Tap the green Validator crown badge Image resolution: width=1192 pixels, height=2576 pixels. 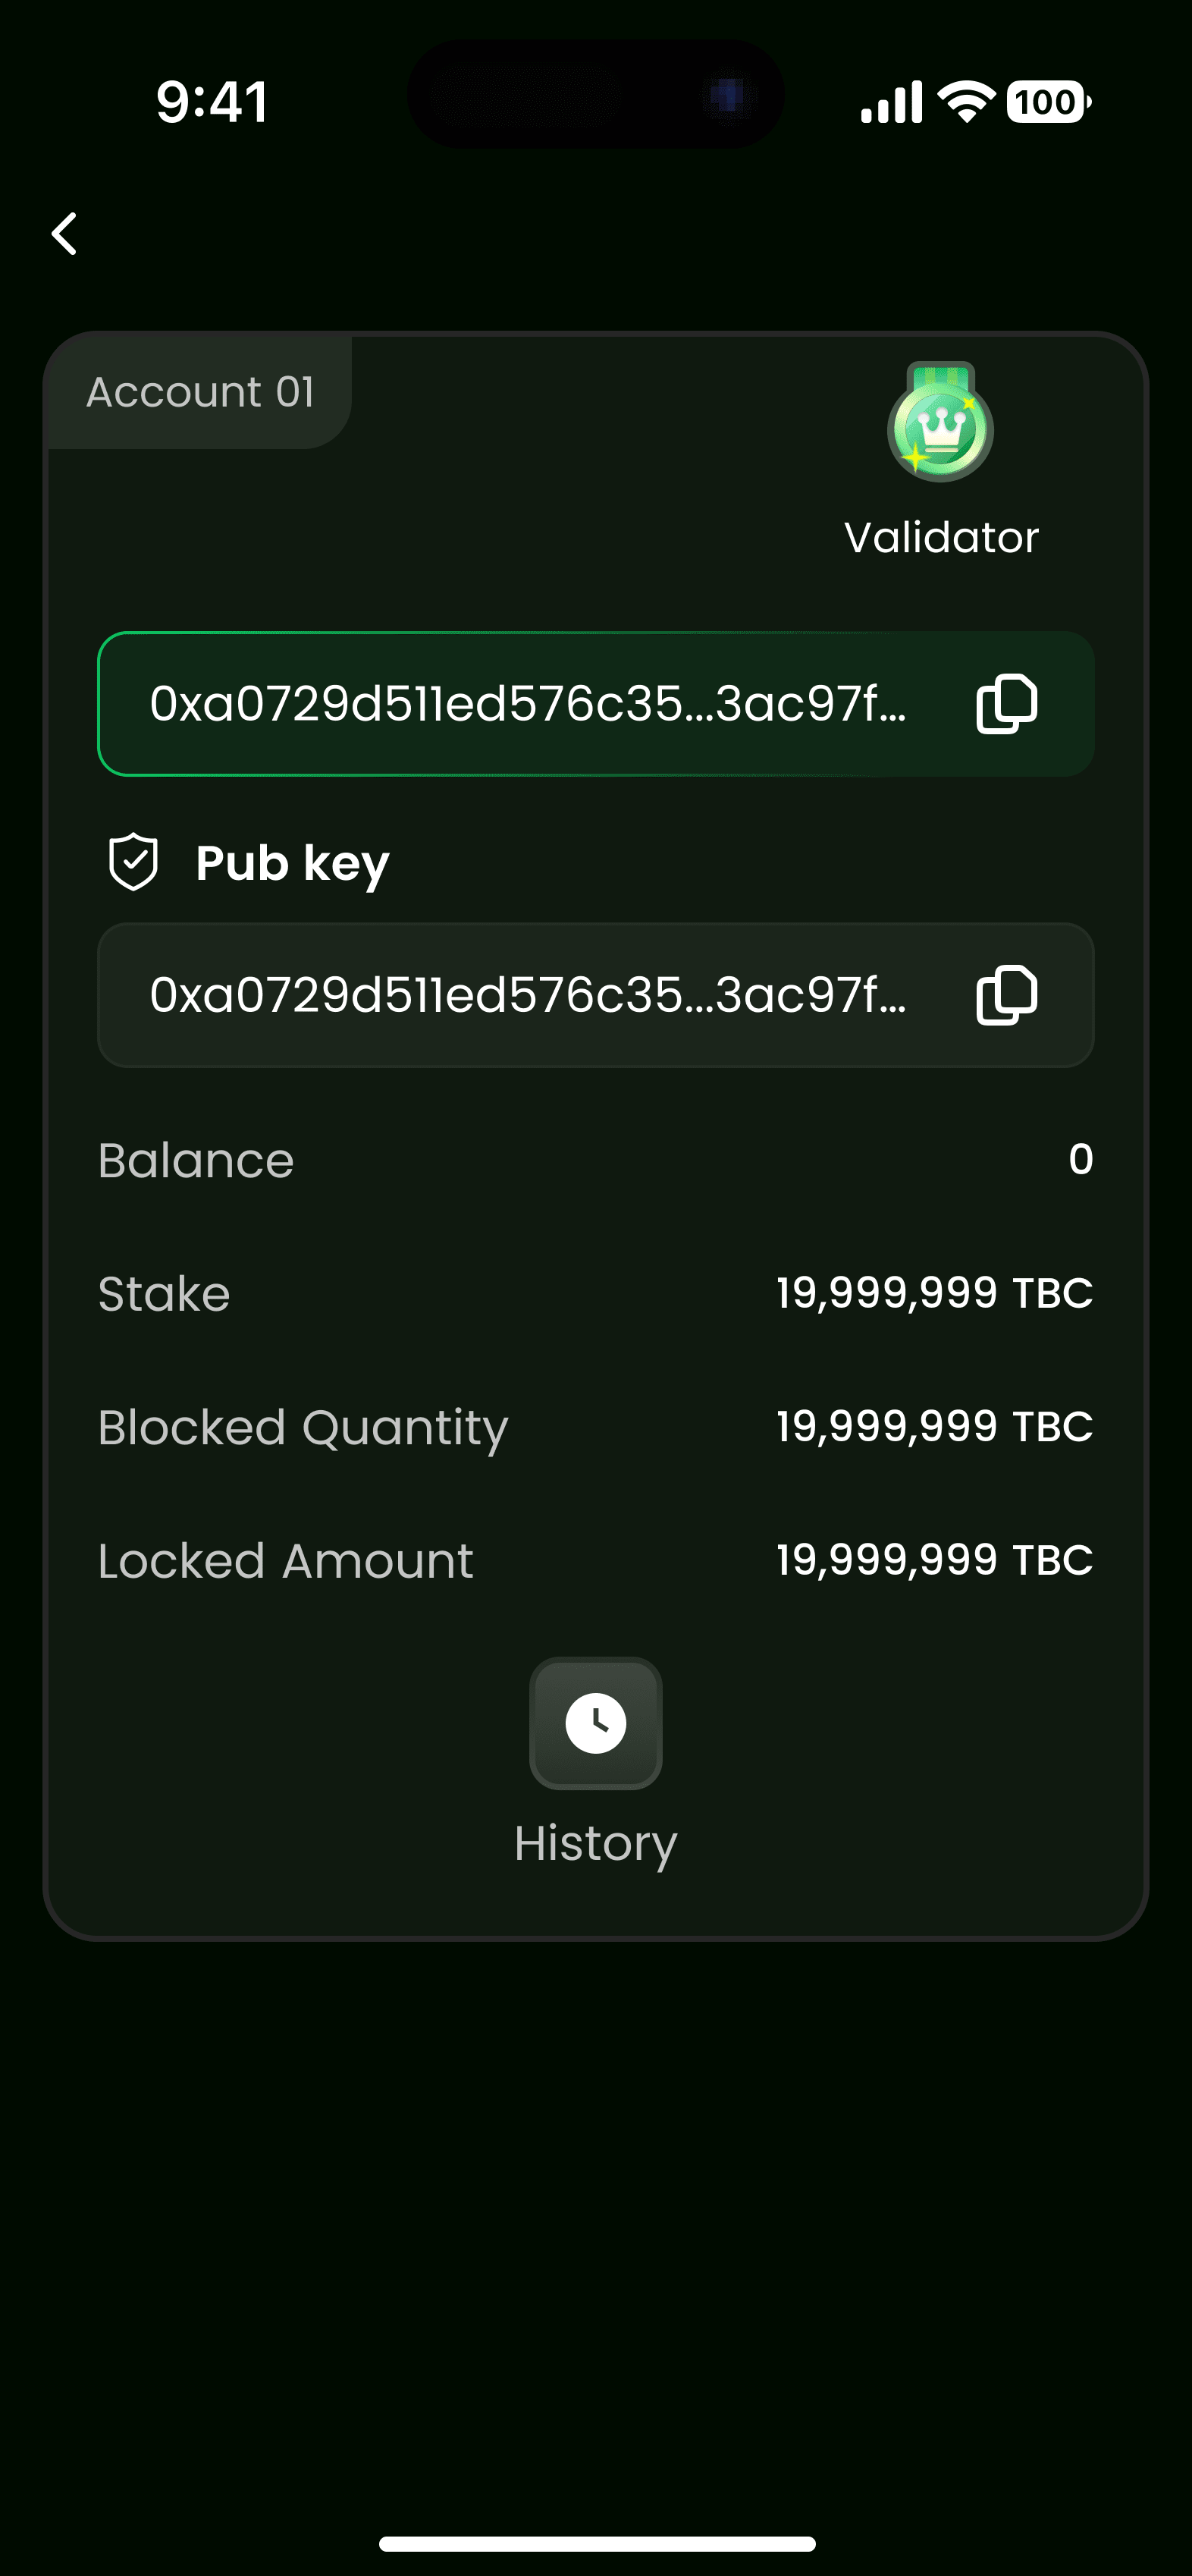point(940,424)
